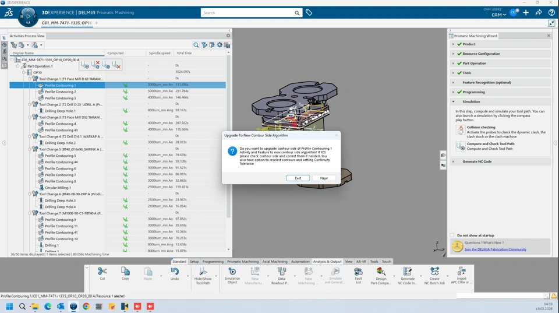Click the plus add icon in the top bar

526,12
